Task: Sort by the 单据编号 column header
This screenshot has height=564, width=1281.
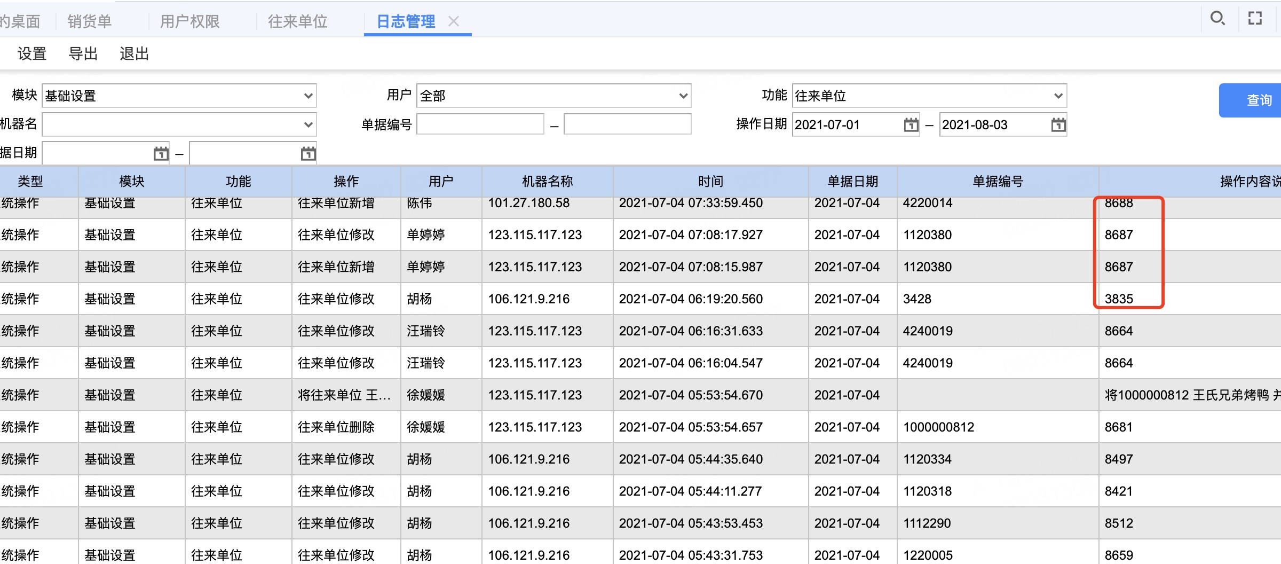Action: tap(998, 182)
